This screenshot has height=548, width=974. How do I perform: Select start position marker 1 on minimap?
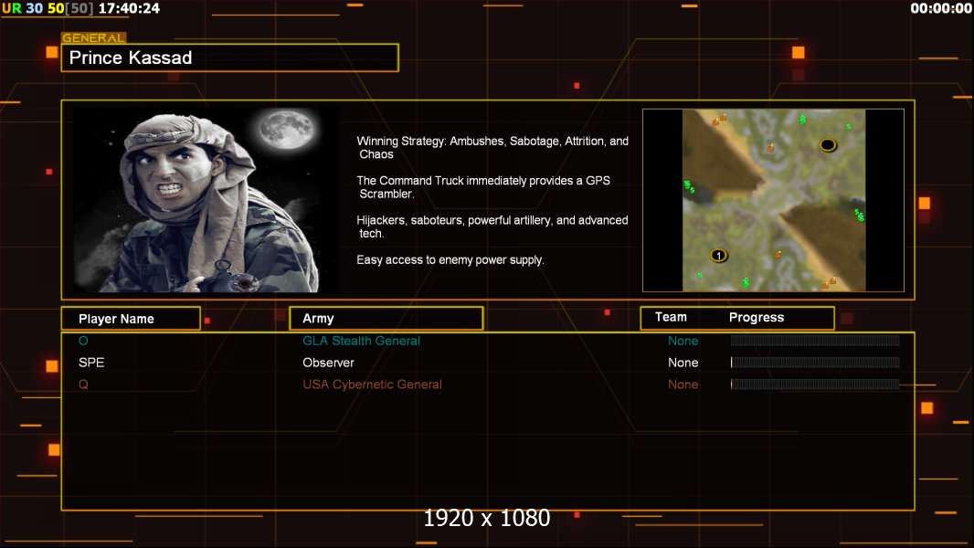tap(719, 255)
